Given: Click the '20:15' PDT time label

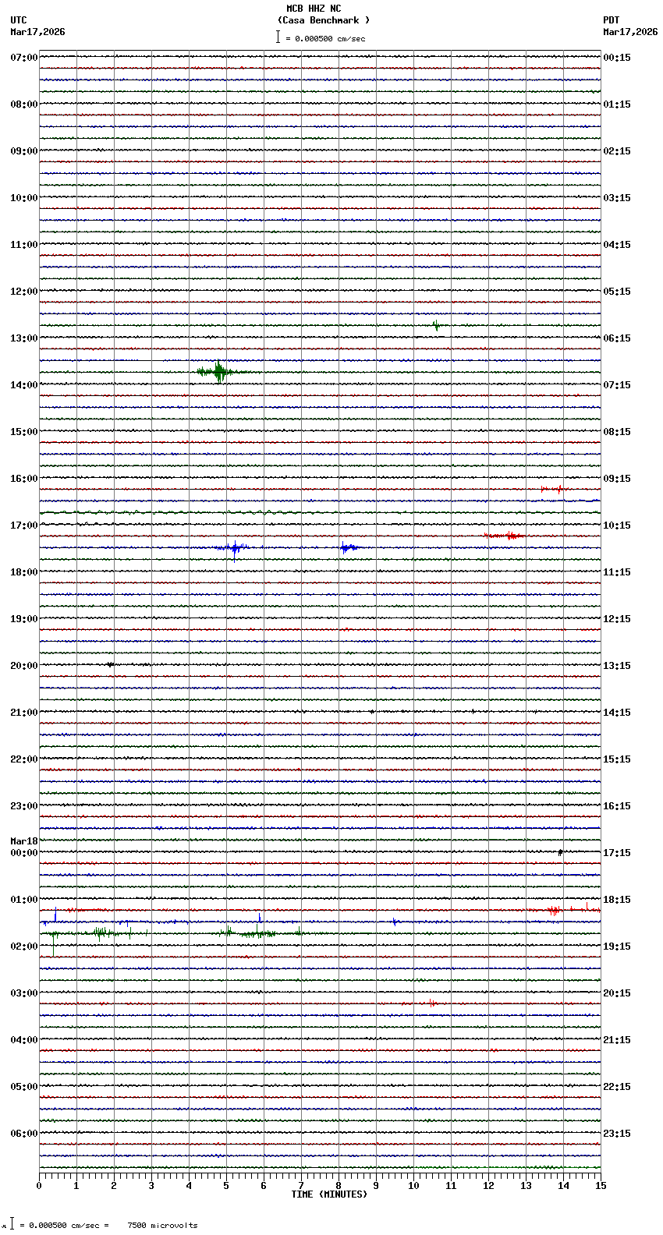Looking at the screenshot, I should tap(617, 993).
